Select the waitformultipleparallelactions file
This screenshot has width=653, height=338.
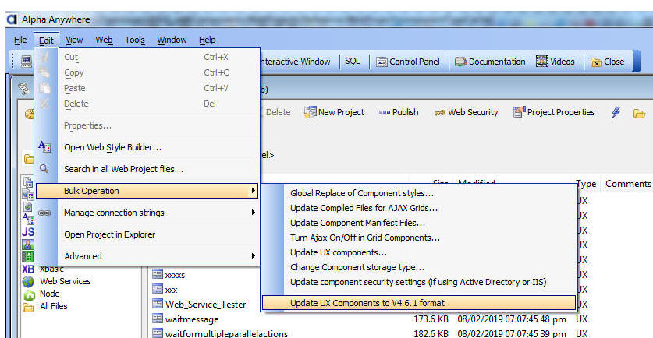(226, 333)
